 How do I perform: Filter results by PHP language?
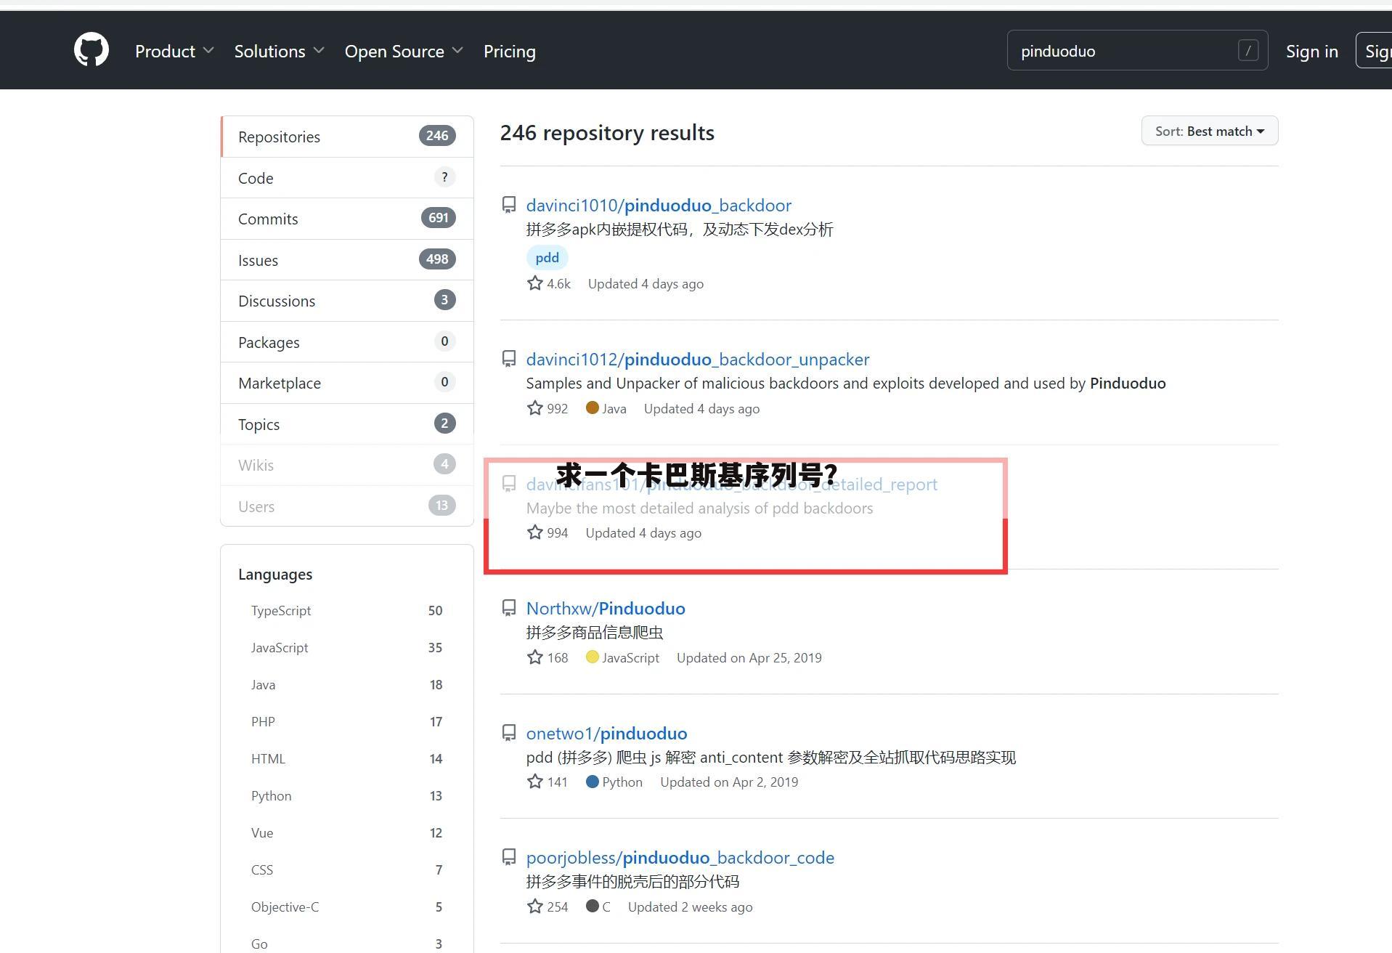click(347, 722)
